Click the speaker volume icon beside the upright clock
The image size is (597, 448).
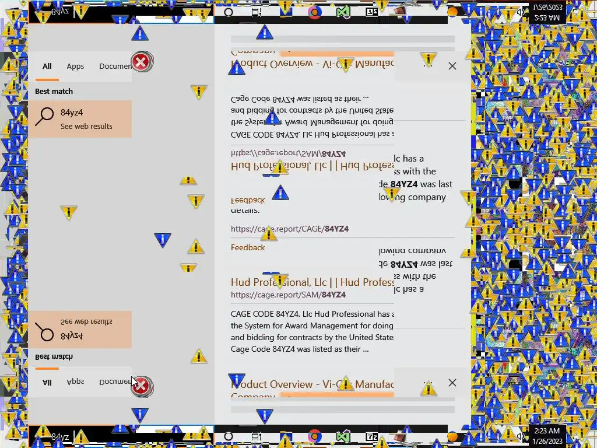click(522, 436)
